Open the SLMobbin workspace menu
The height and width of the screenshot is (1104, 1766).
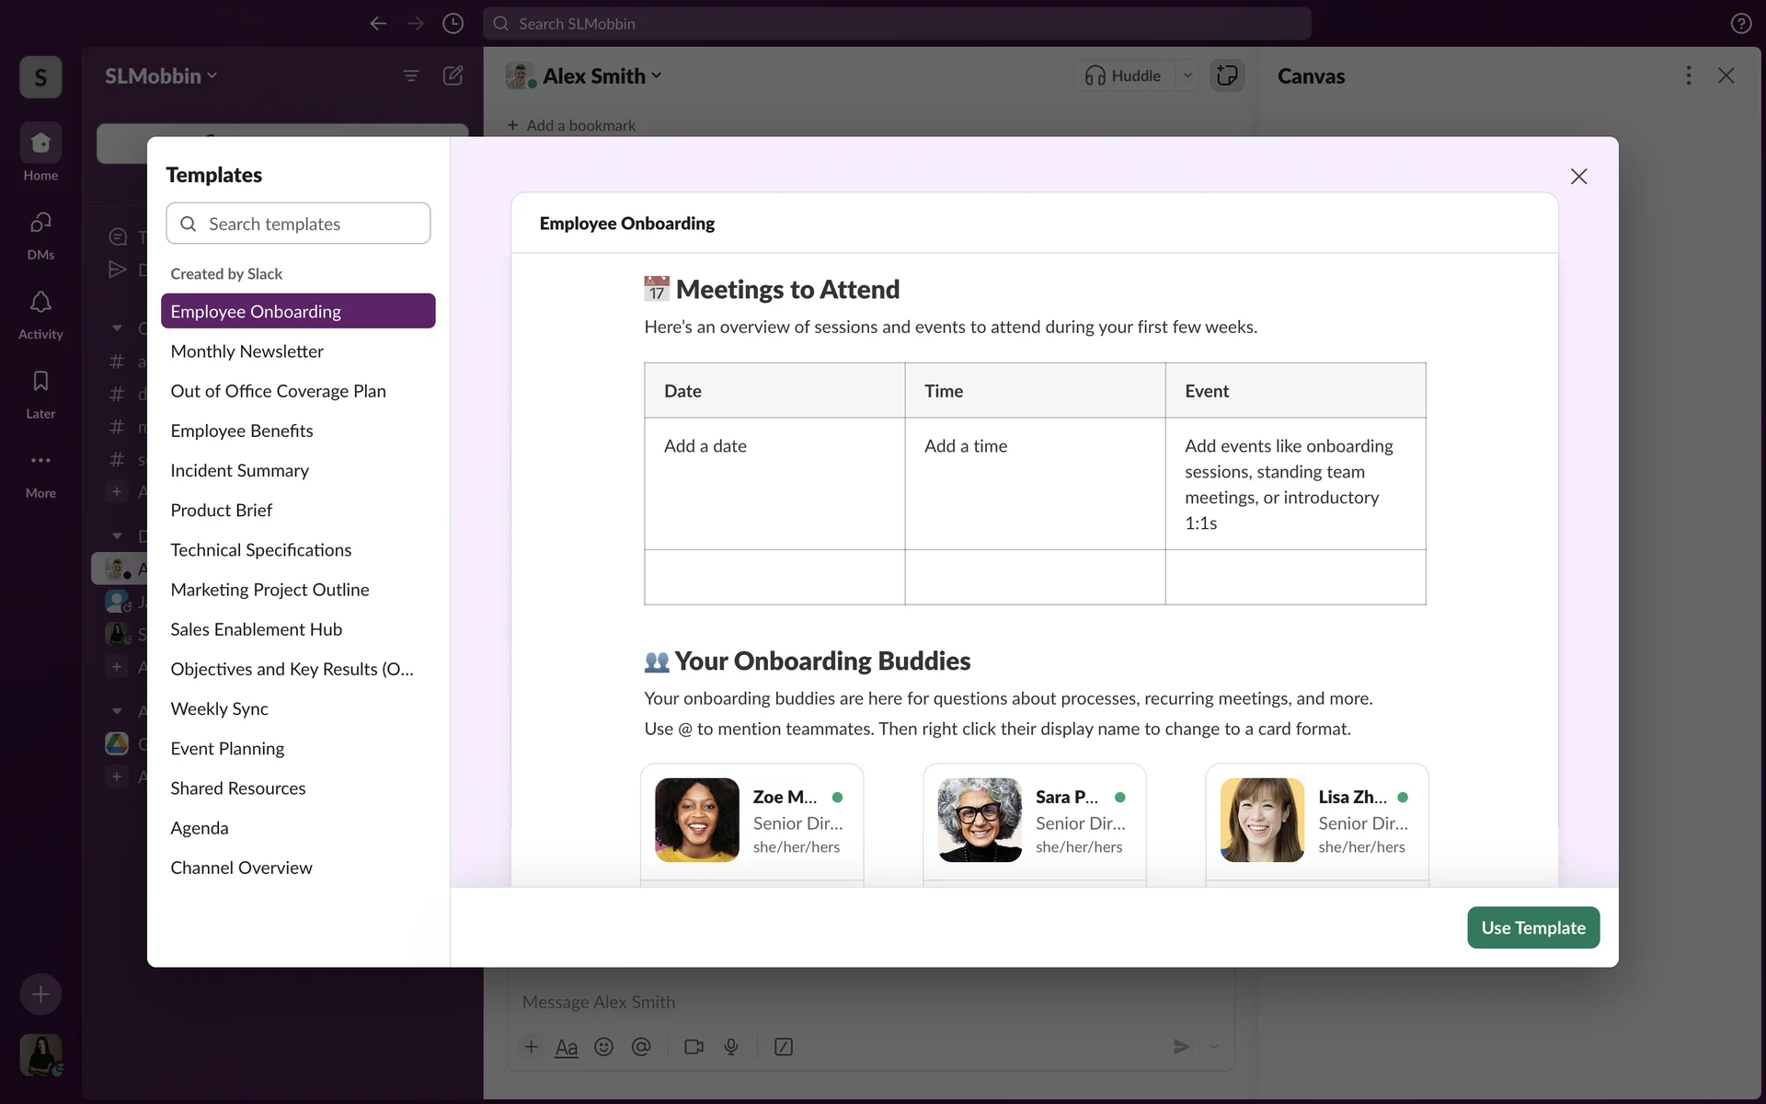[161, 75]
